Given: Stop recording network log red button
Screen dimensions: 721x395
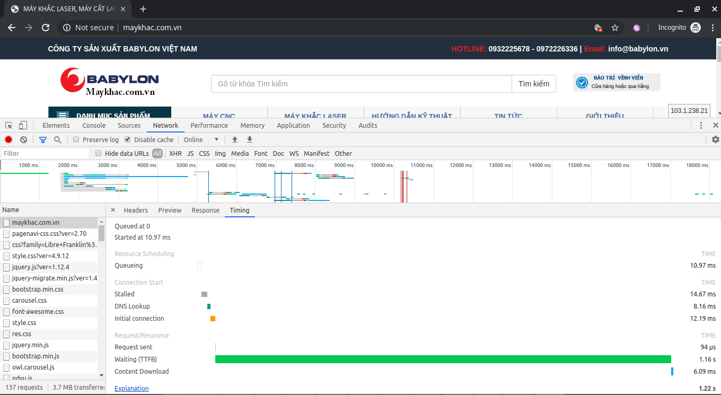Looking at the screenshot, I should pos(8,139).
